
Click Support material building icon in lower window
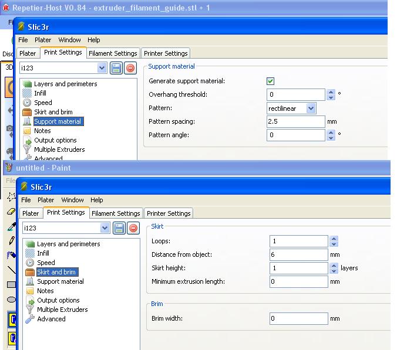click(30, 281)
